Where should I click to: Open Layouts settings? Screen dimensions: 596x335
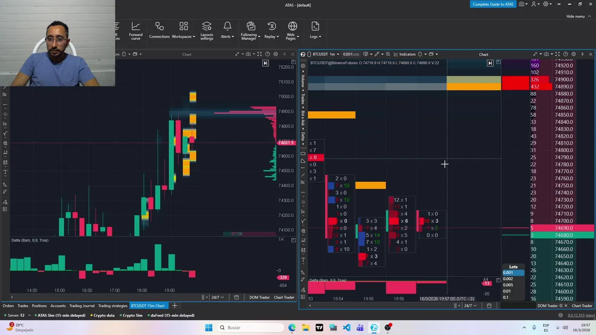click(207, 31)
